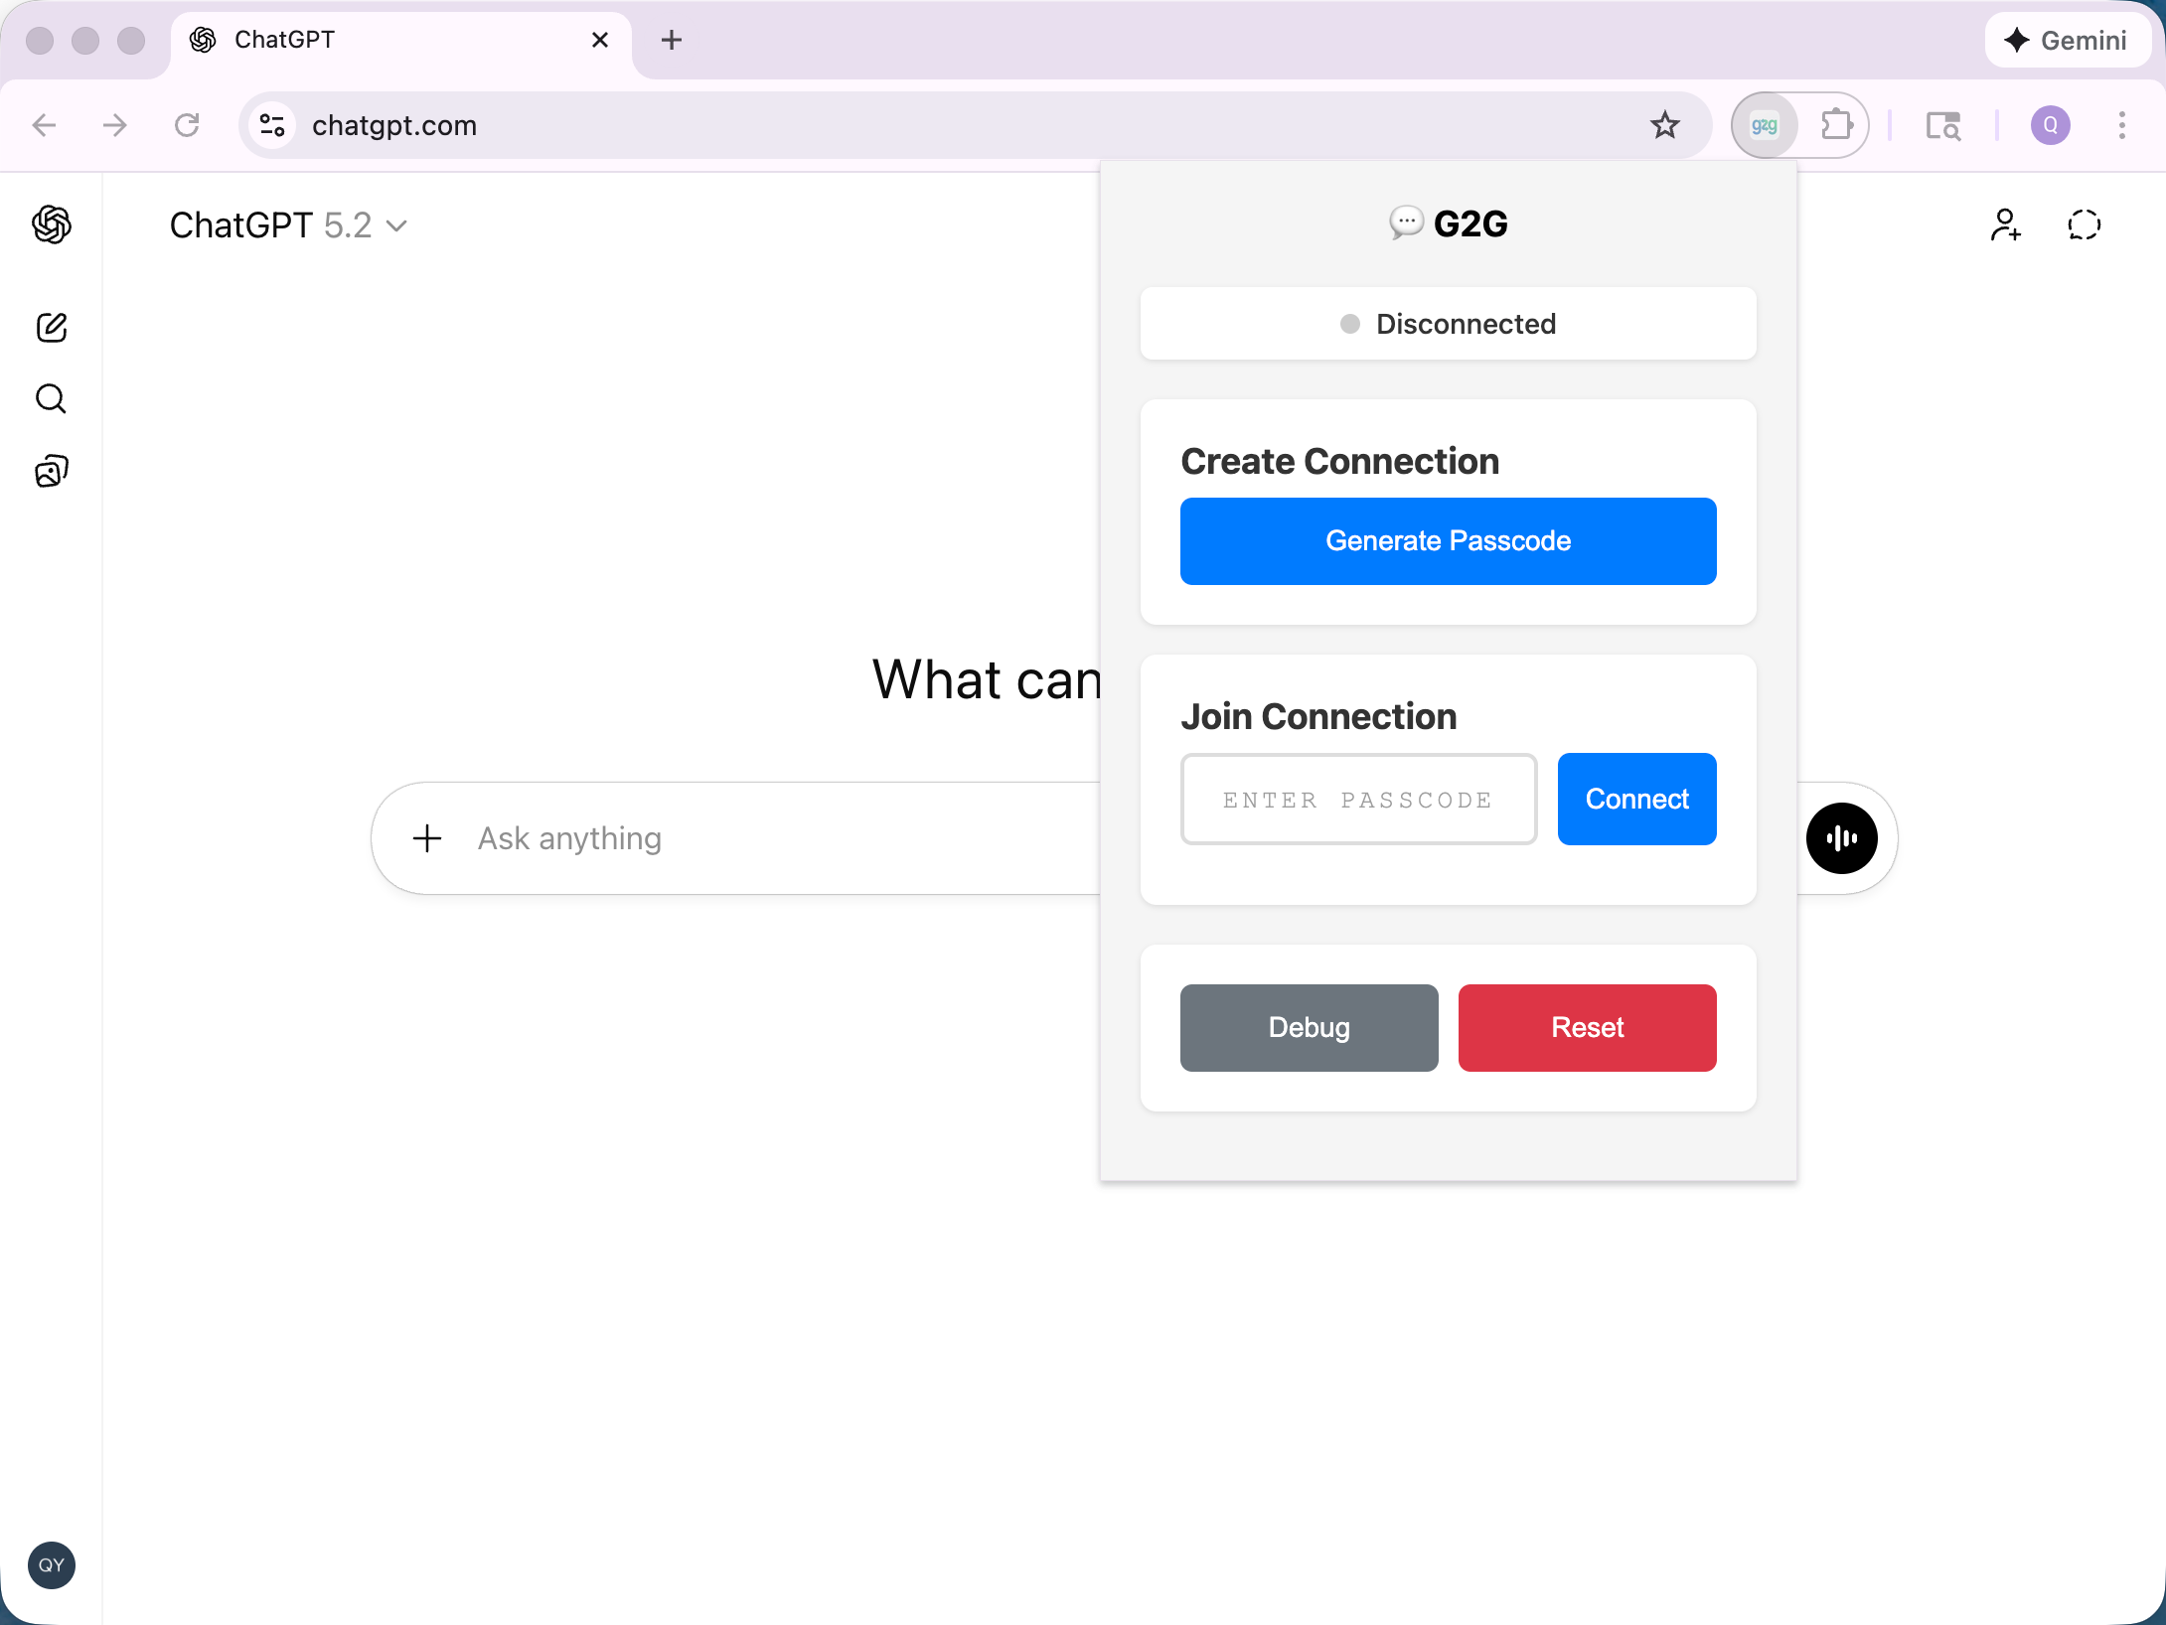Click the Enter Passcode input field
2166x1625 pixels.
pyautogui.click(x=1358, y=800)
